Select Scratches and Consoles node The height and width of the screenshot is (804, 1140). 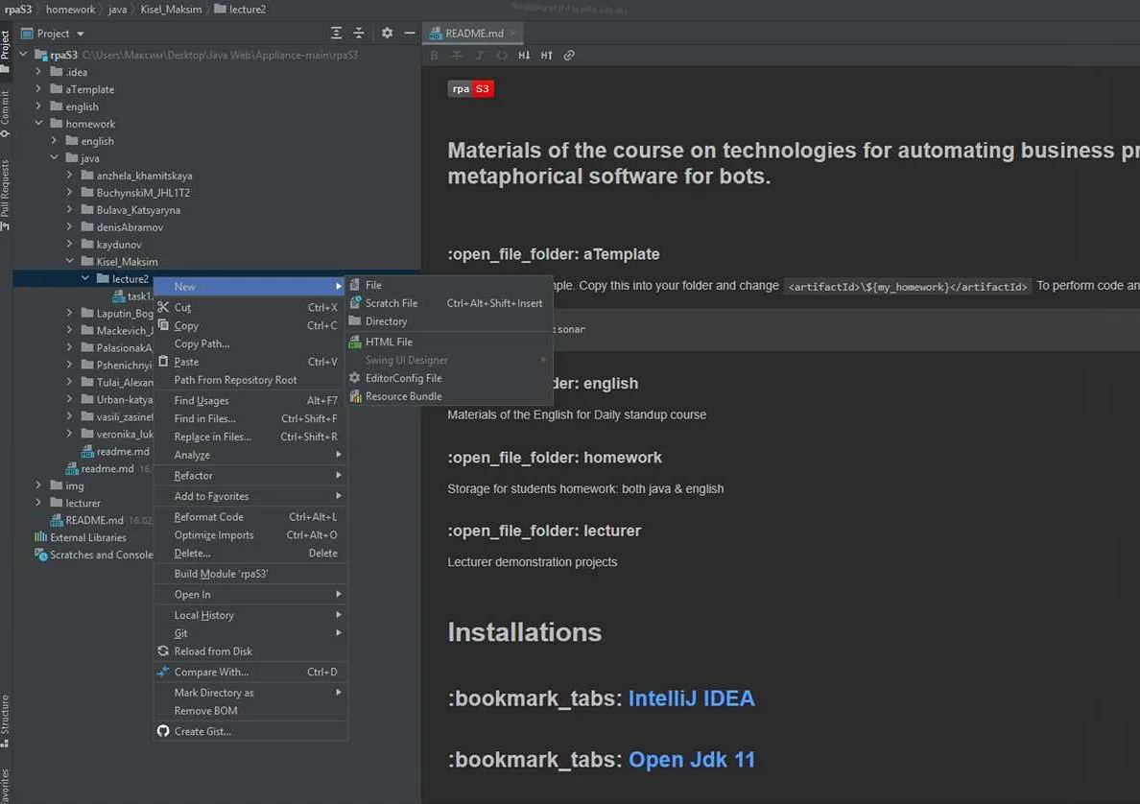pyautogui.click(x=101, y=555)
